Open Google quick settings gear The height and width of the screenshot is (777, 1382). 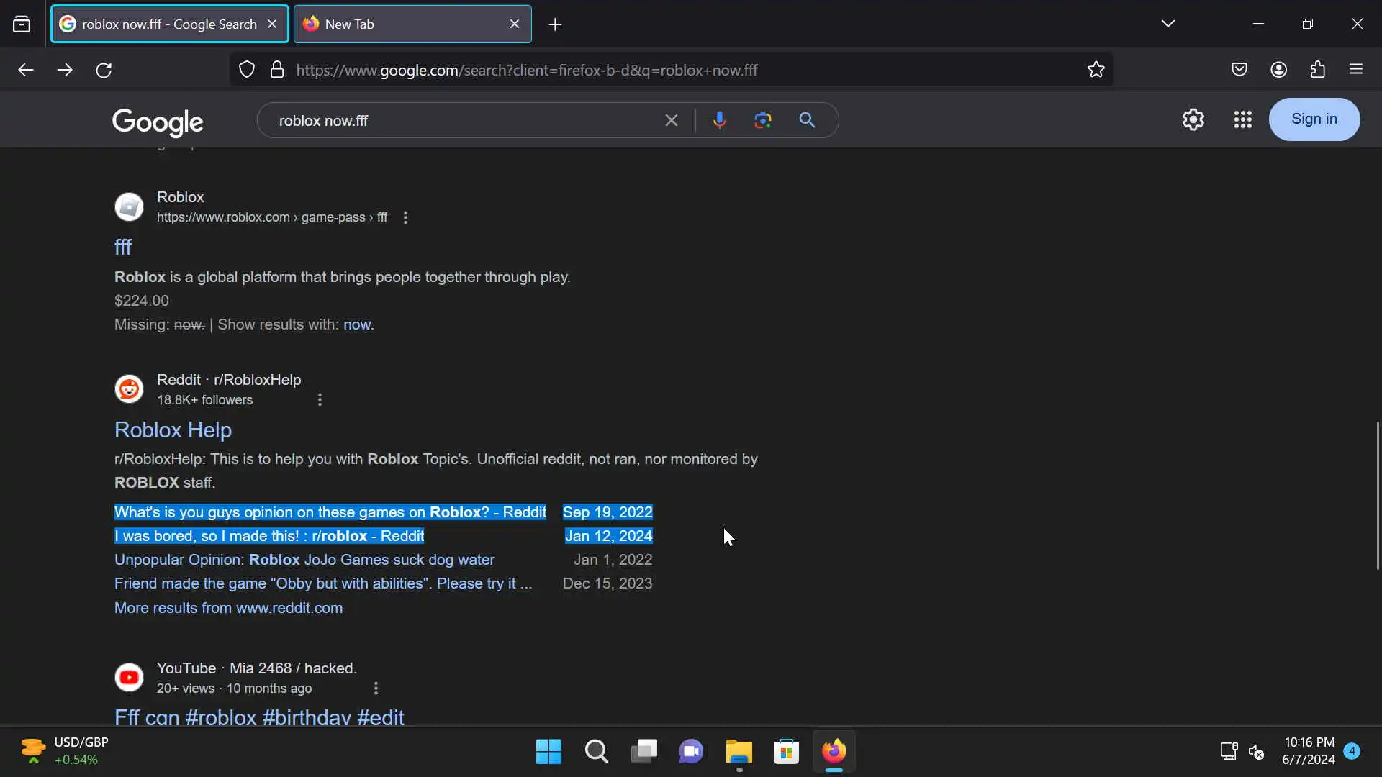(x=1193, y=119)
